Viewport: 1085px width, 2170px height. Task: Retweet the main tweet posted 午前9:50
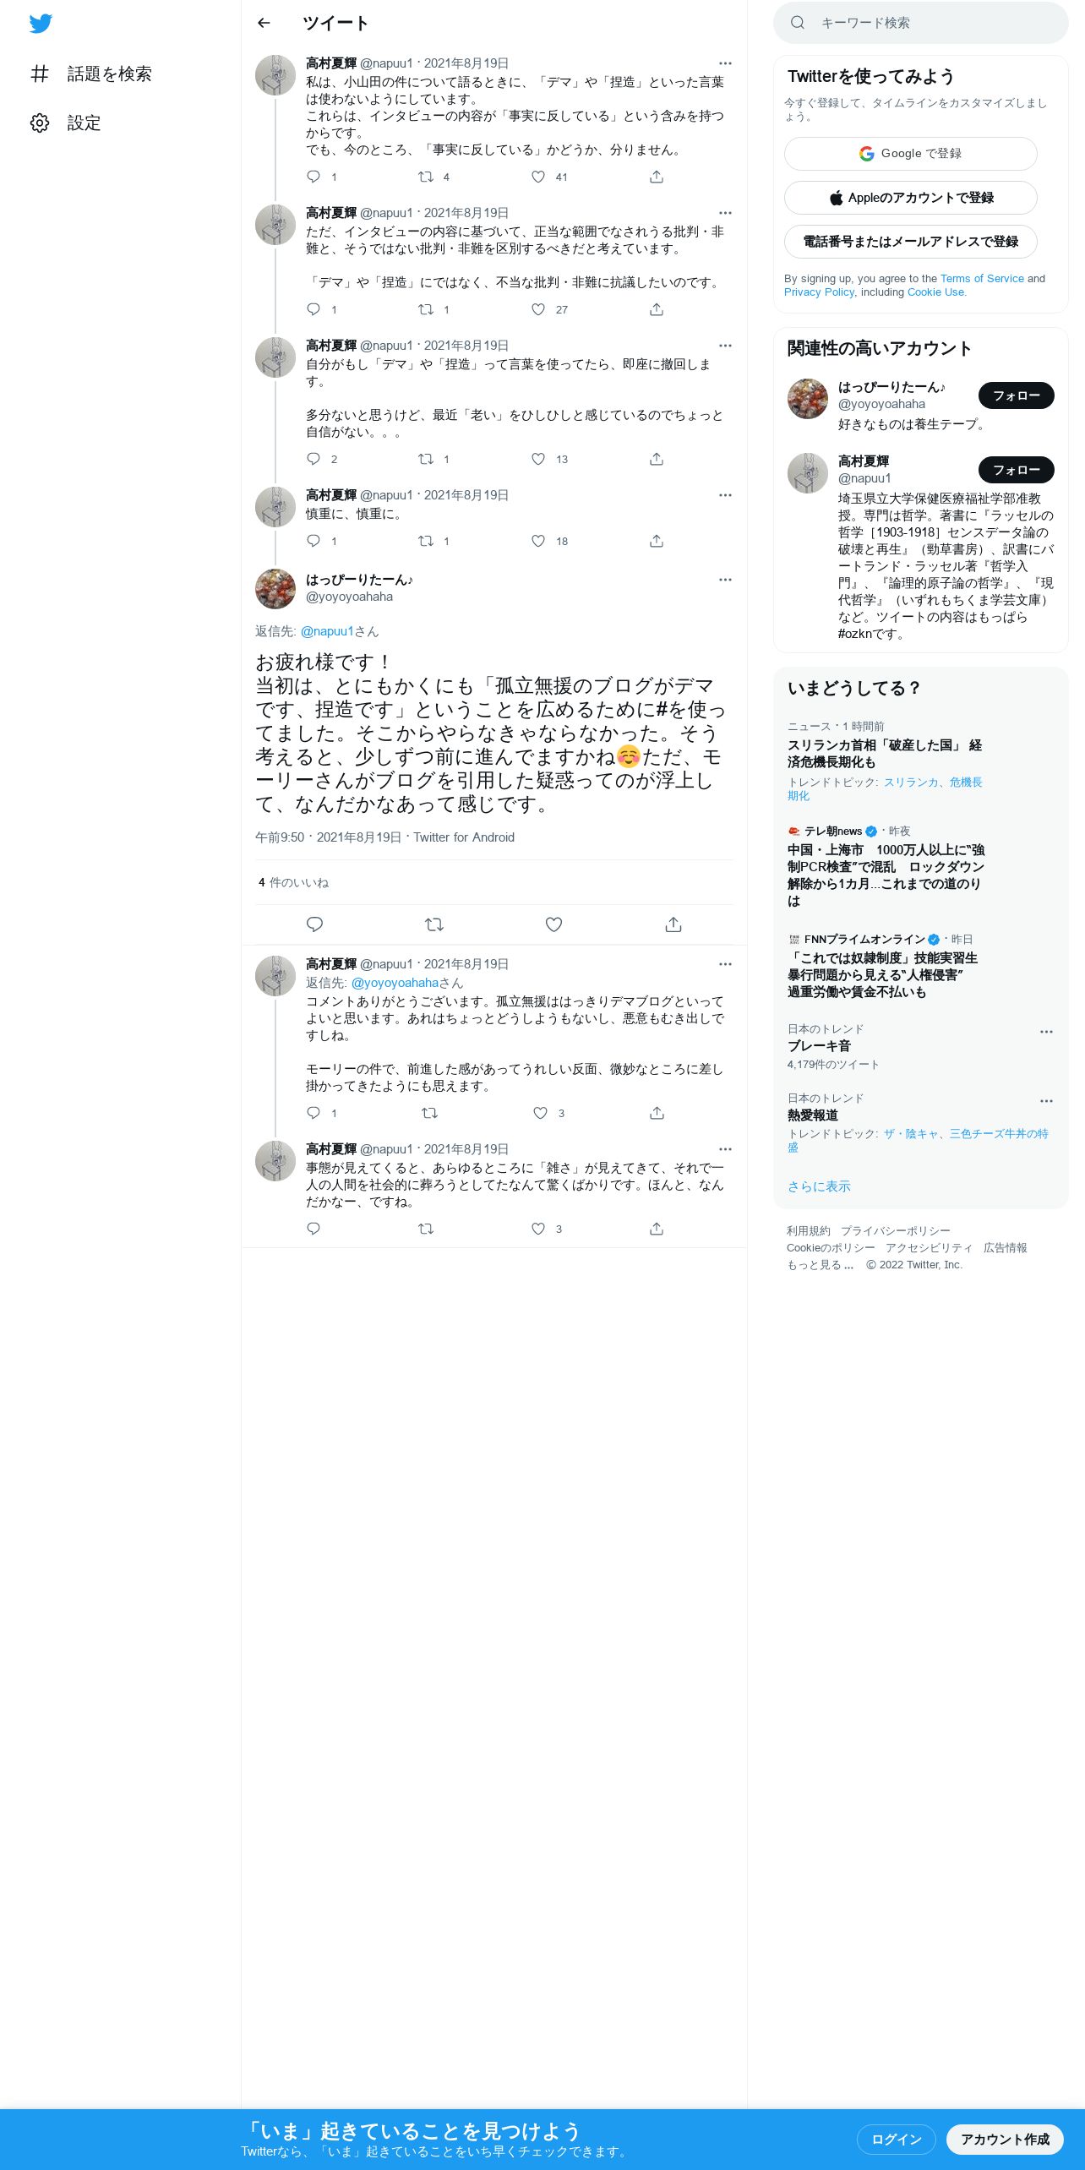tap(434, 924)
